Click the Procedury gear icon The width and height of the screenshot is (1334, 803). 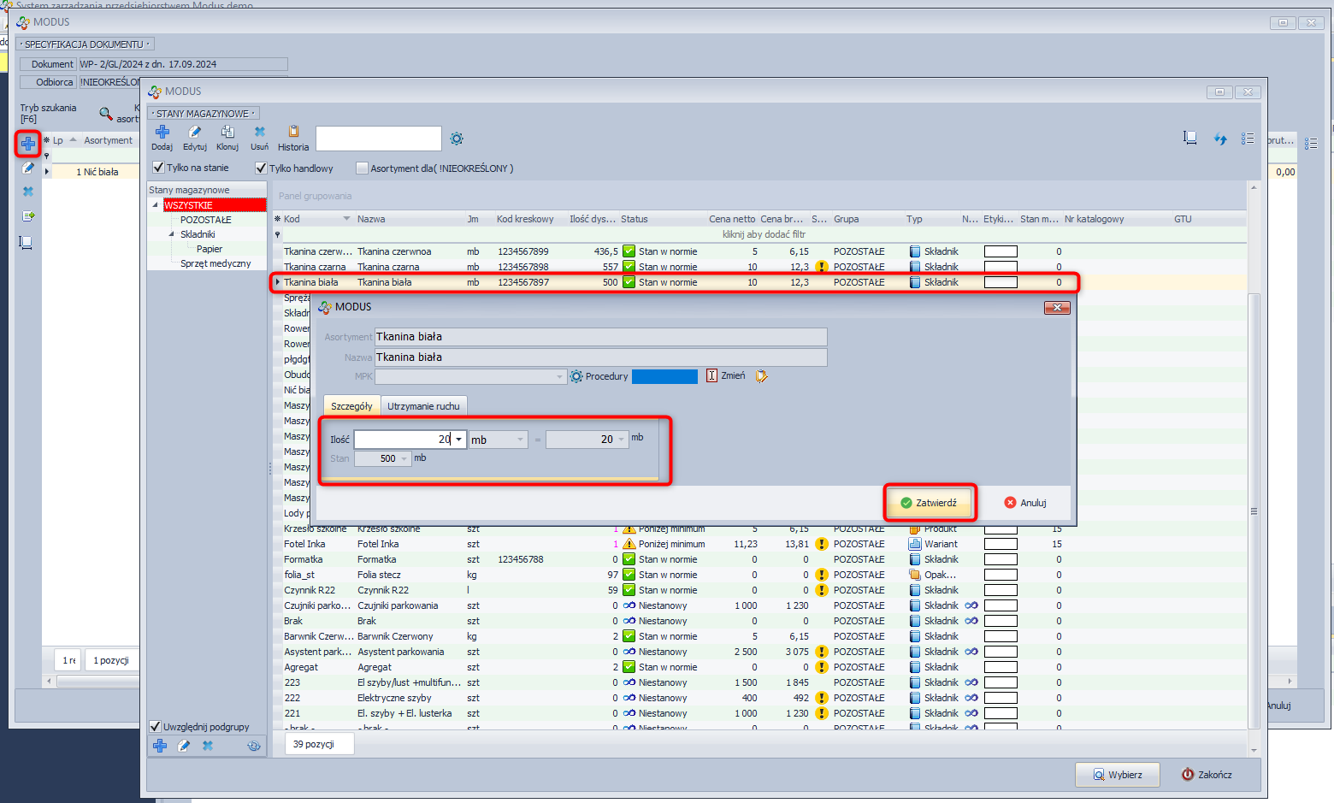click(x=576, y=376)
